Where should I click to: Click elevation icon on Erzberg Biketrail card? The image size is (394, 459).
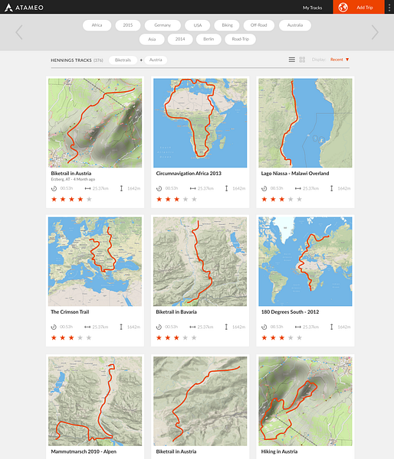[121, 188]
